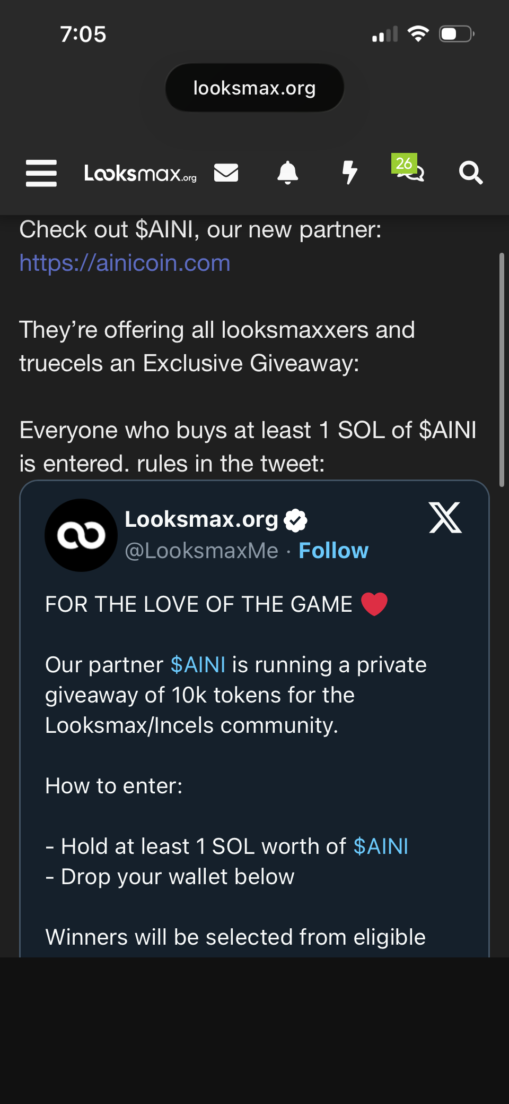
Task: Tap the battery indicator in status bar
Action: [x=456, y=35]
